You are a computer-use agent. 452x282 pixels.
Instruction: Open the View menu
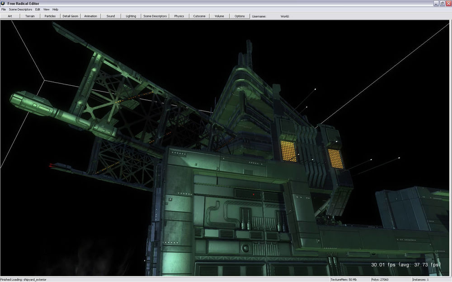[x=46, y=9]
